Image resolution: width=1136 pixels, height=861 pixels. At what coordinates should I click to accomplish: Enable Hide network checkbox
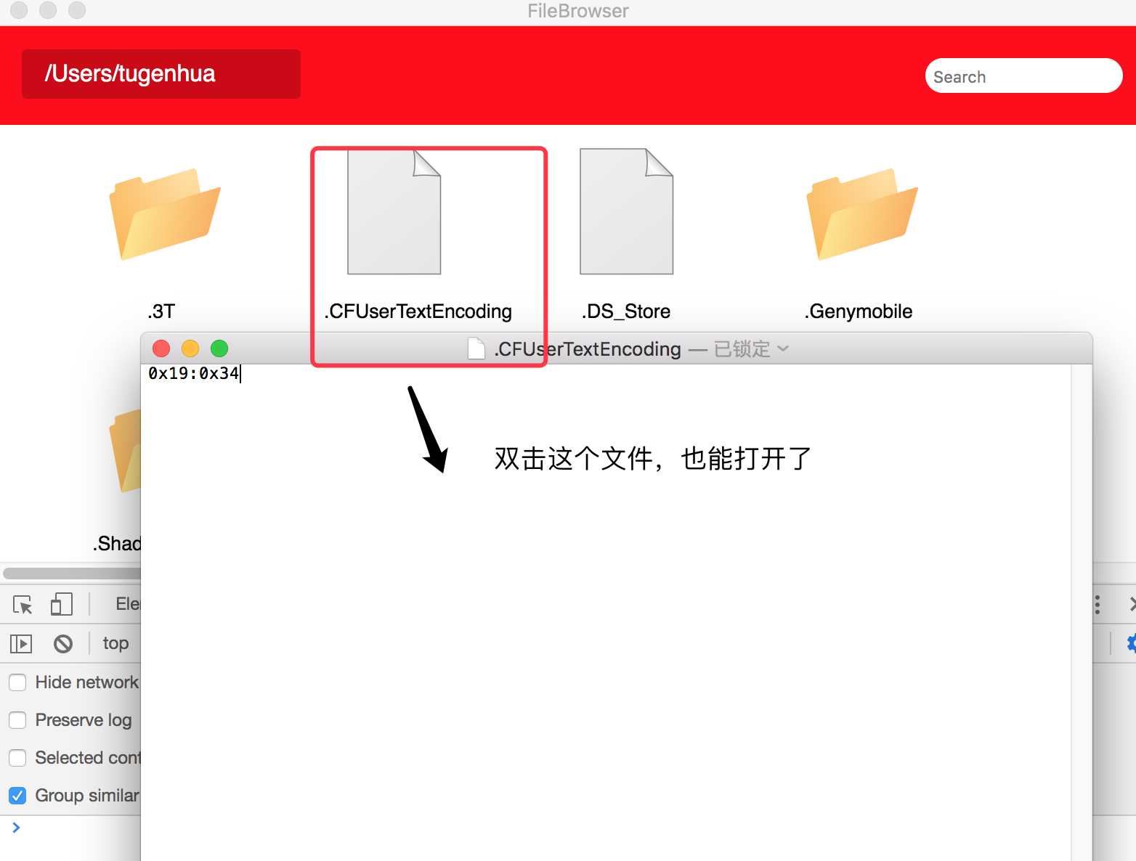(17, 682)
